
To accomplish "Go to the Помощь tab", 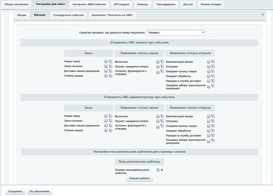I will click(143, 4).
